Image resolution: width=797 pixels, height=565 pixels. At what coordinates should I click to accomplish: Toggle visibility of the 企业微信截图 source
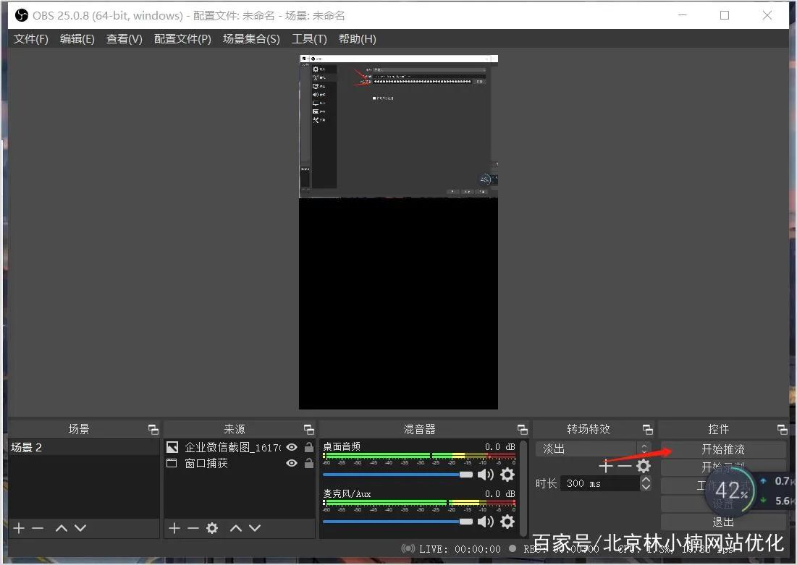point(291,447)
